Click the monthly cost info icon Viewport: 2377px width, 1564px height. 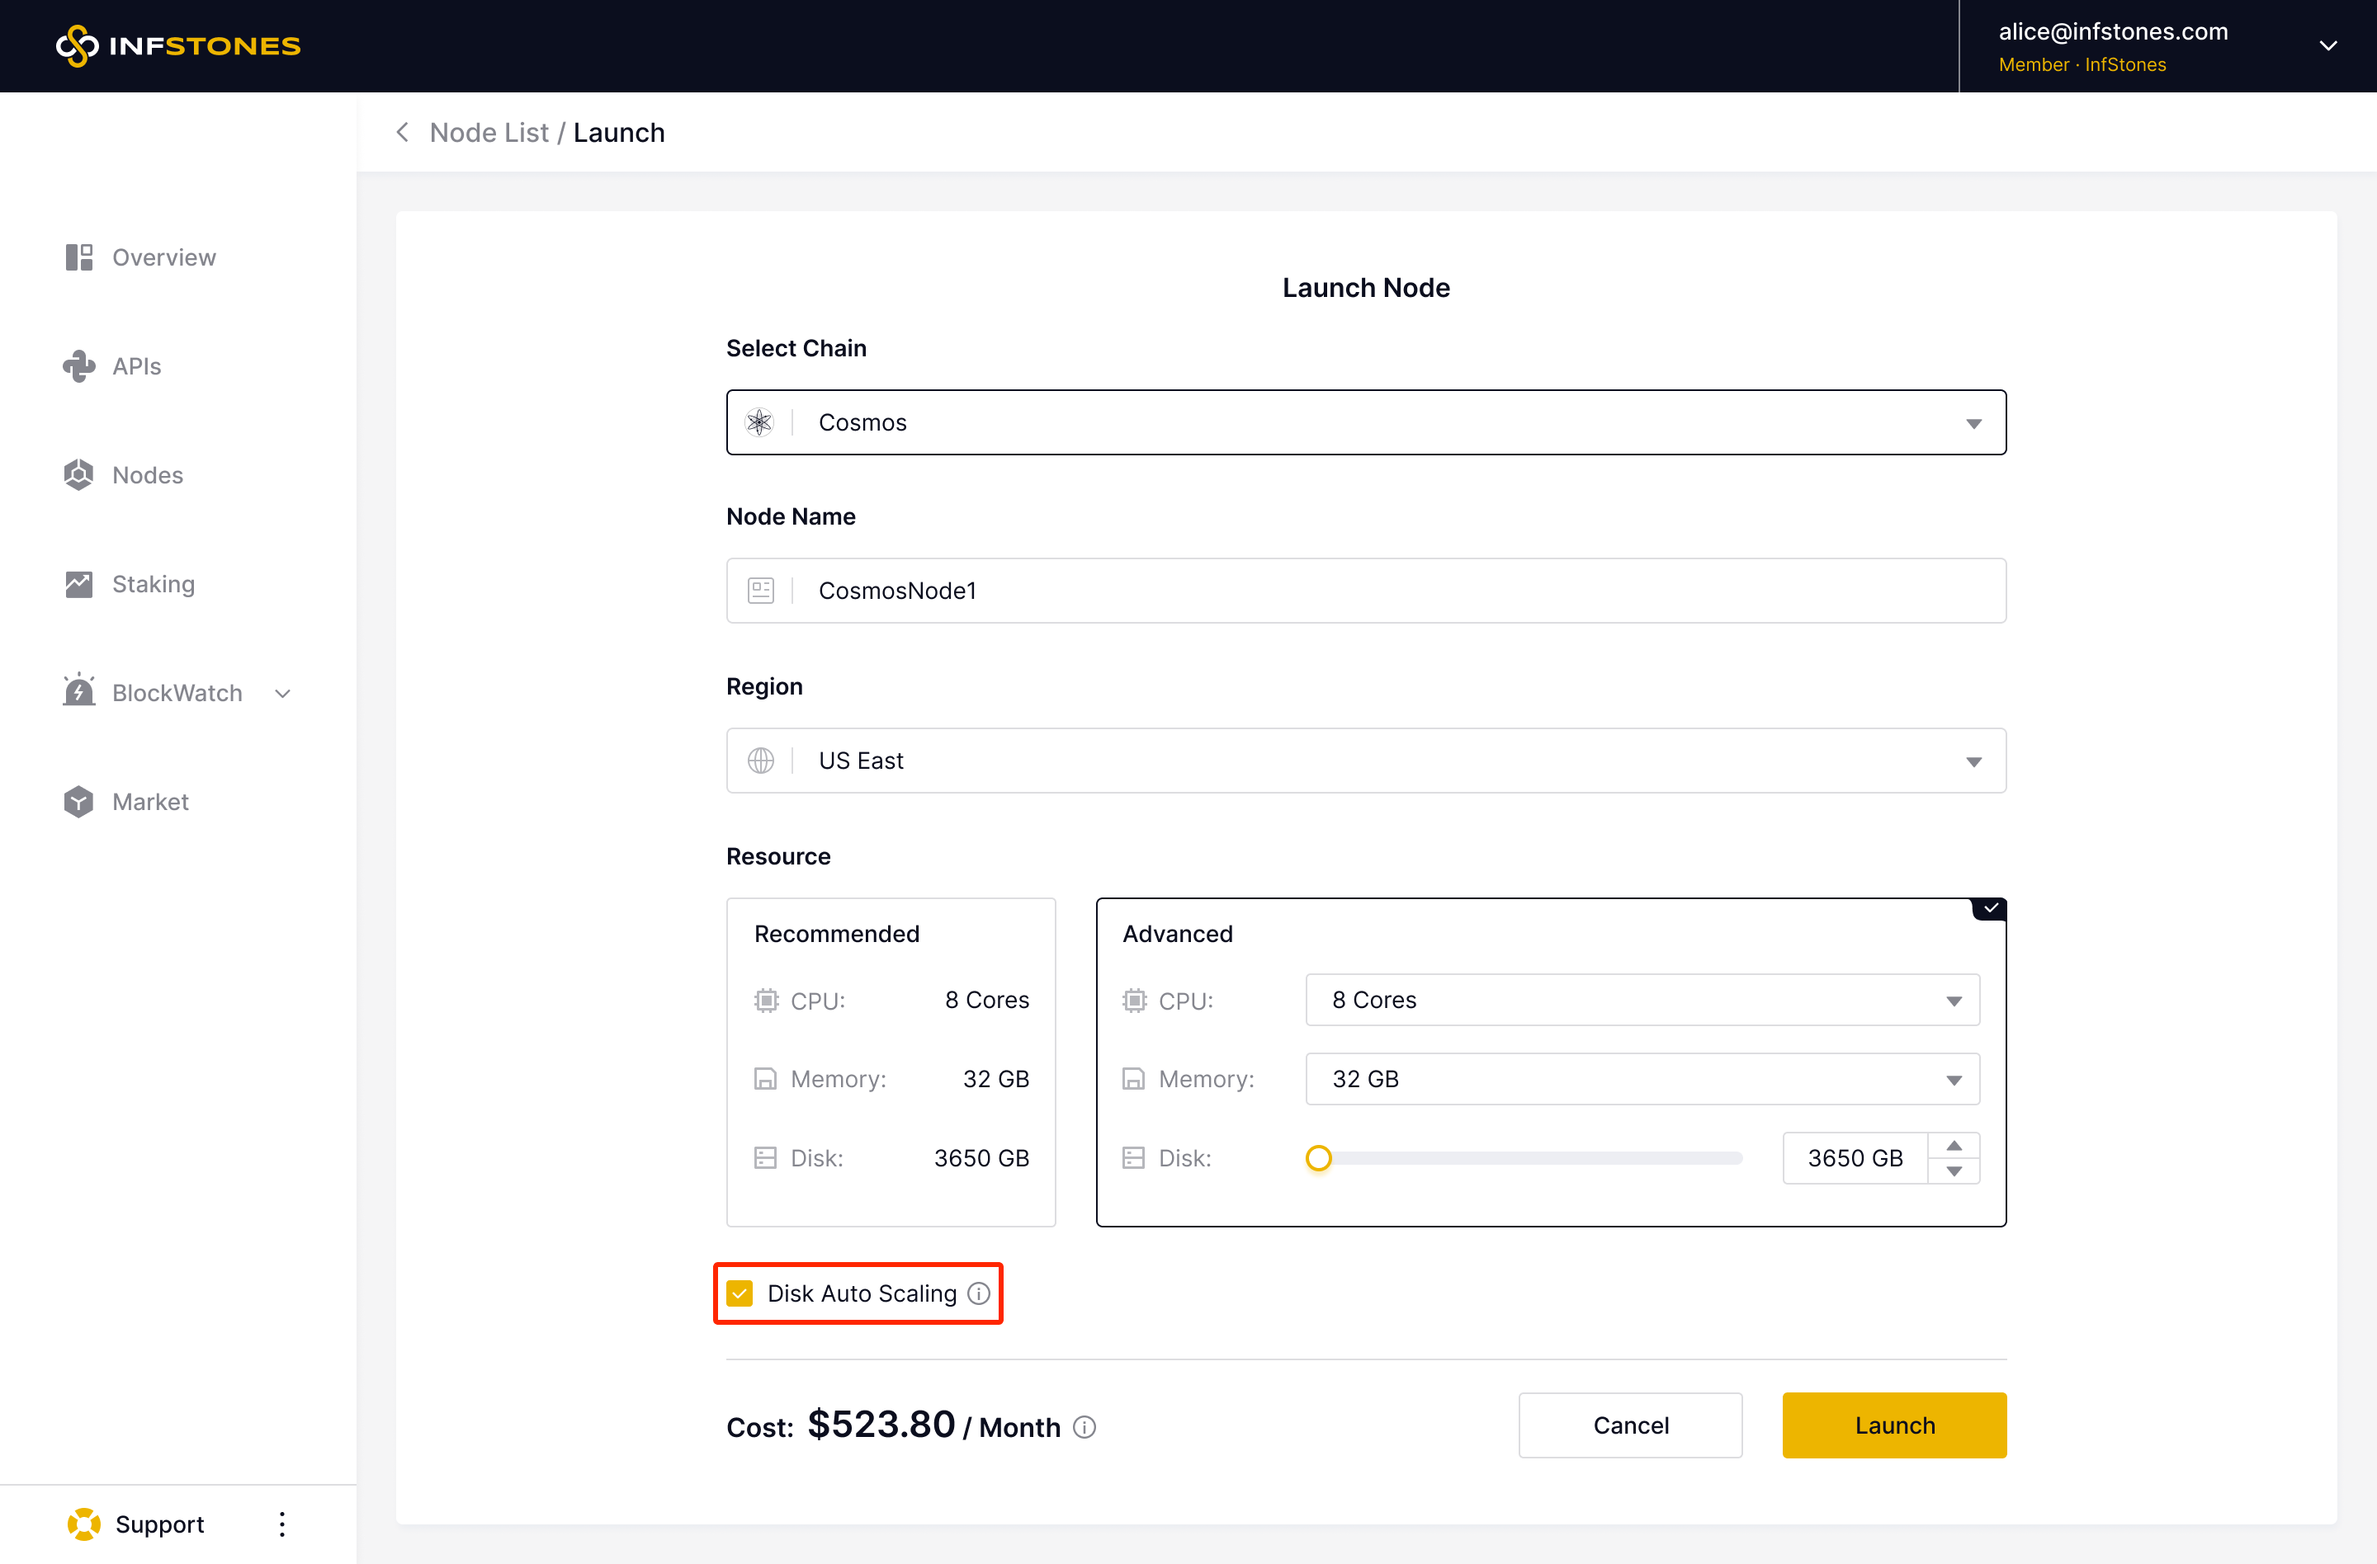(x=1085, y=1427)
